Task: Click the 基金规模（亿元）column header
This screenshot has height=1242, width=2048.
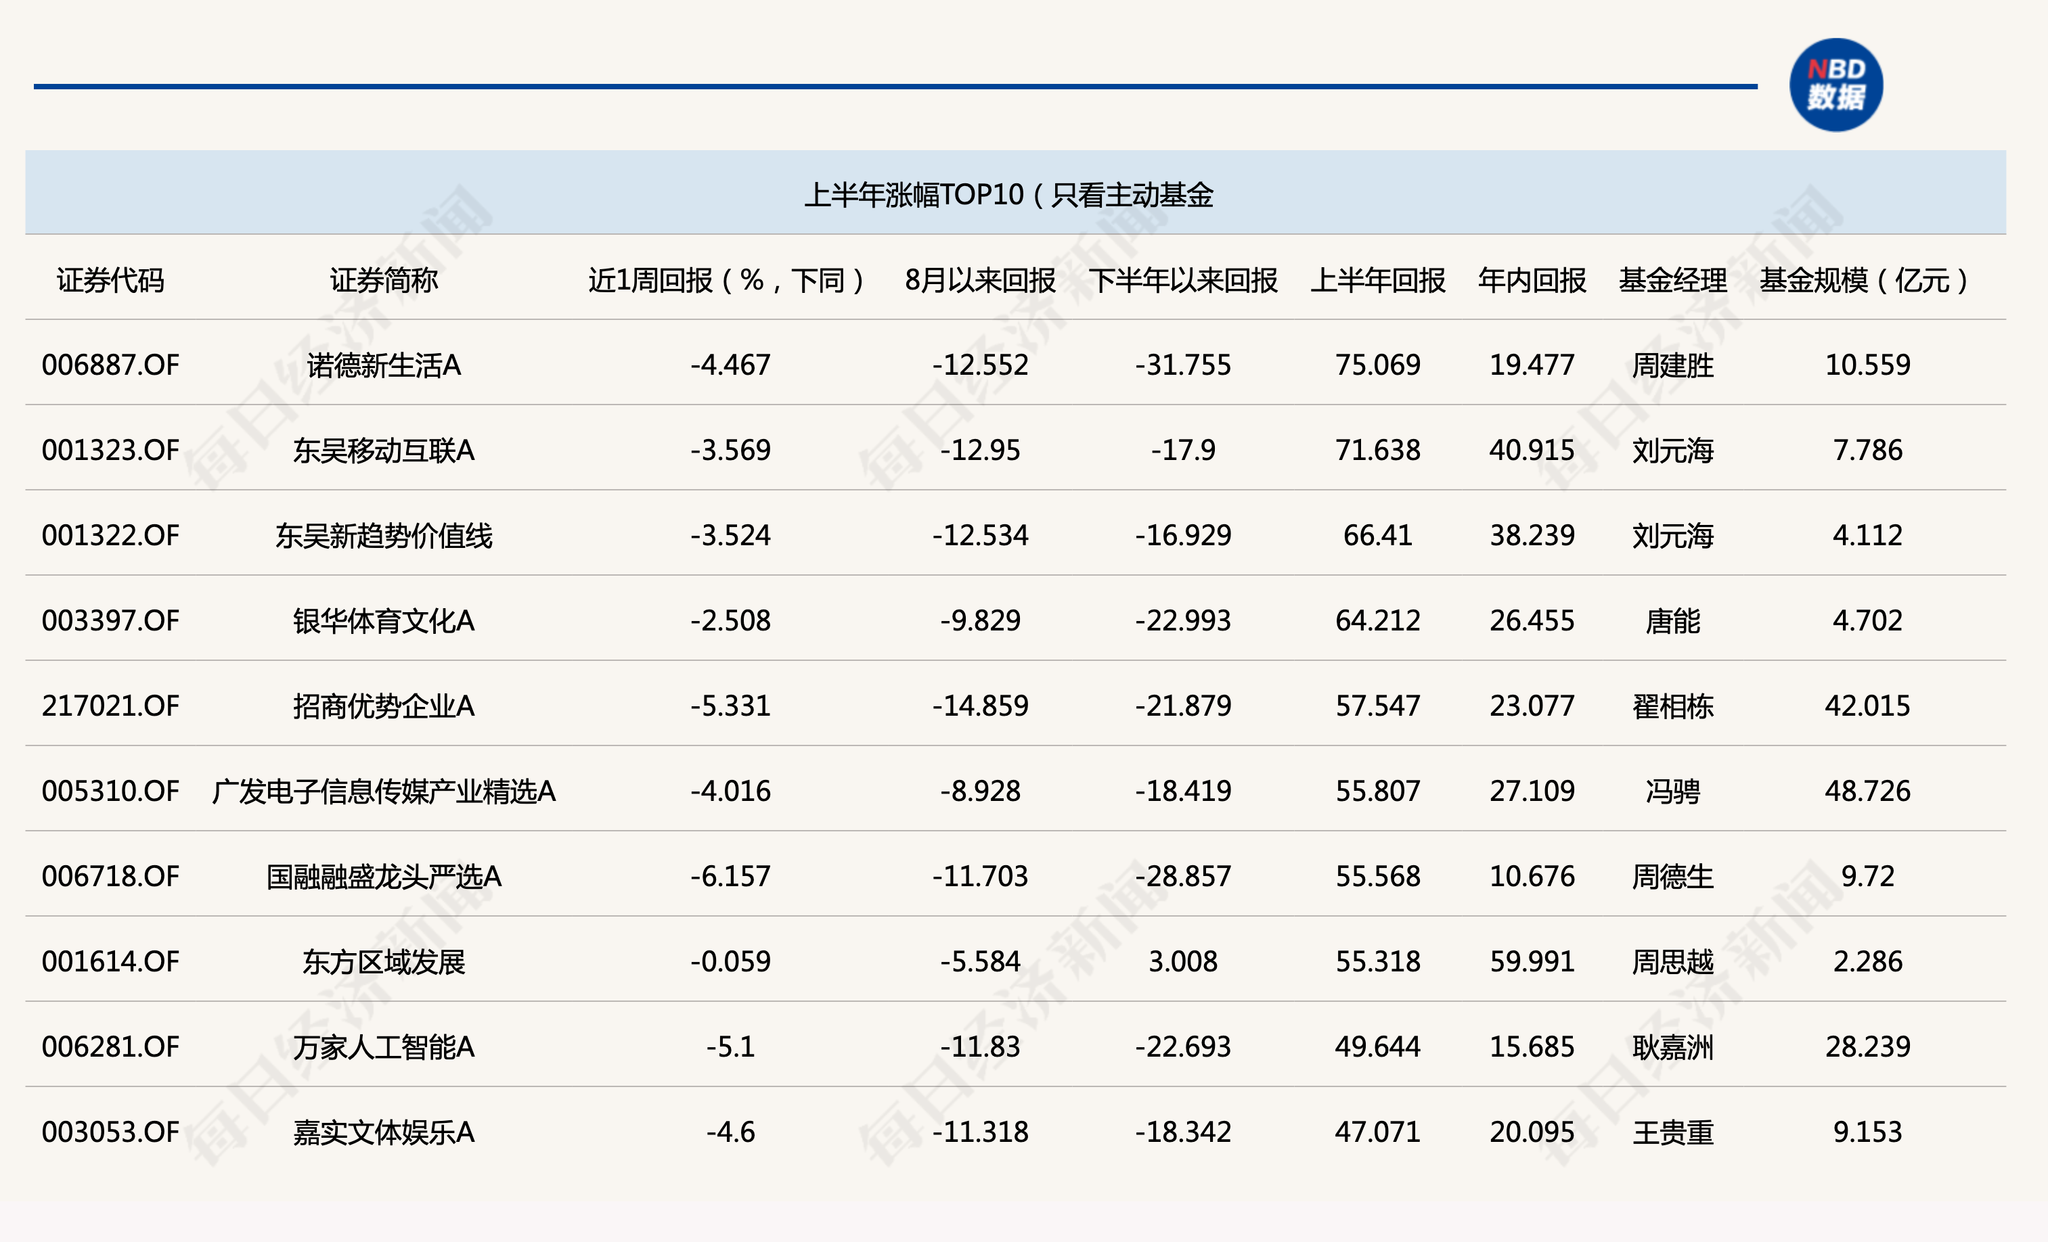Action: 1867,280
